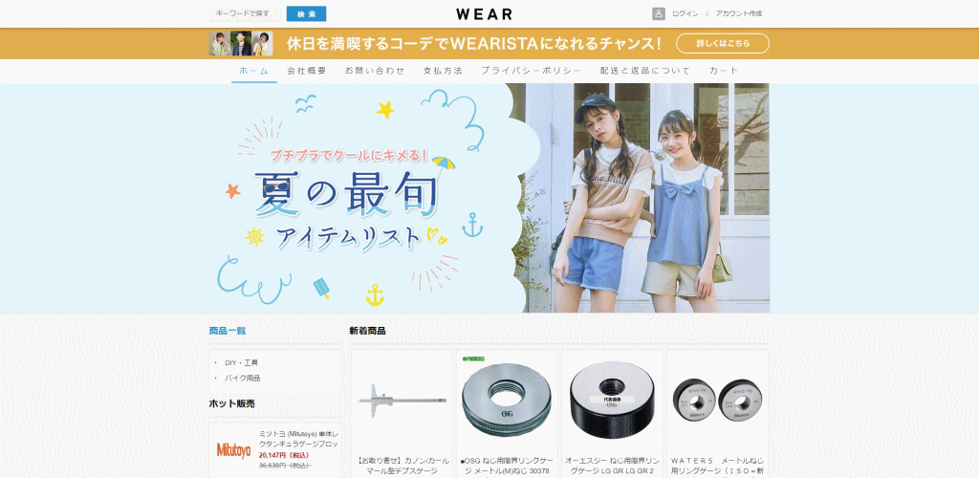
Task: Click the user profile icon near ログイン
Action: 659,13
